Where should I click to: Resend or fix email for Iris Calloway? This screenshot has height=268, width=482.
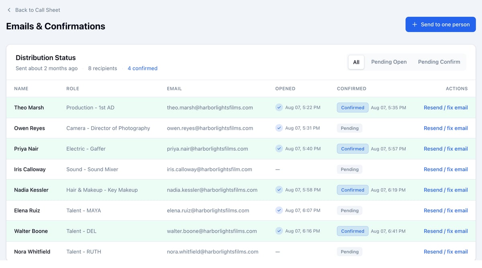click(446, 169)
